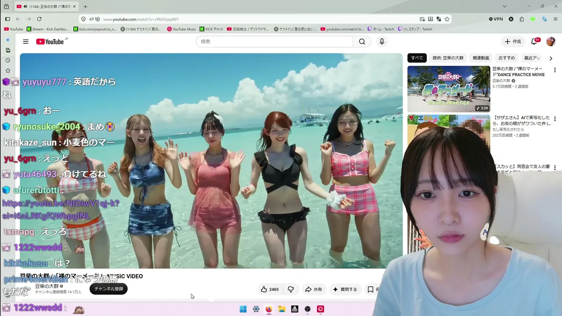The image size is (562, 316).
Task: Select the 関連動画 filter chip
Action: pos(481,58)
